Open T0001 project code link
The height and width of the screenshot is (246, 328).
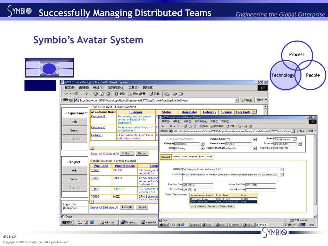tap(95, 189)
